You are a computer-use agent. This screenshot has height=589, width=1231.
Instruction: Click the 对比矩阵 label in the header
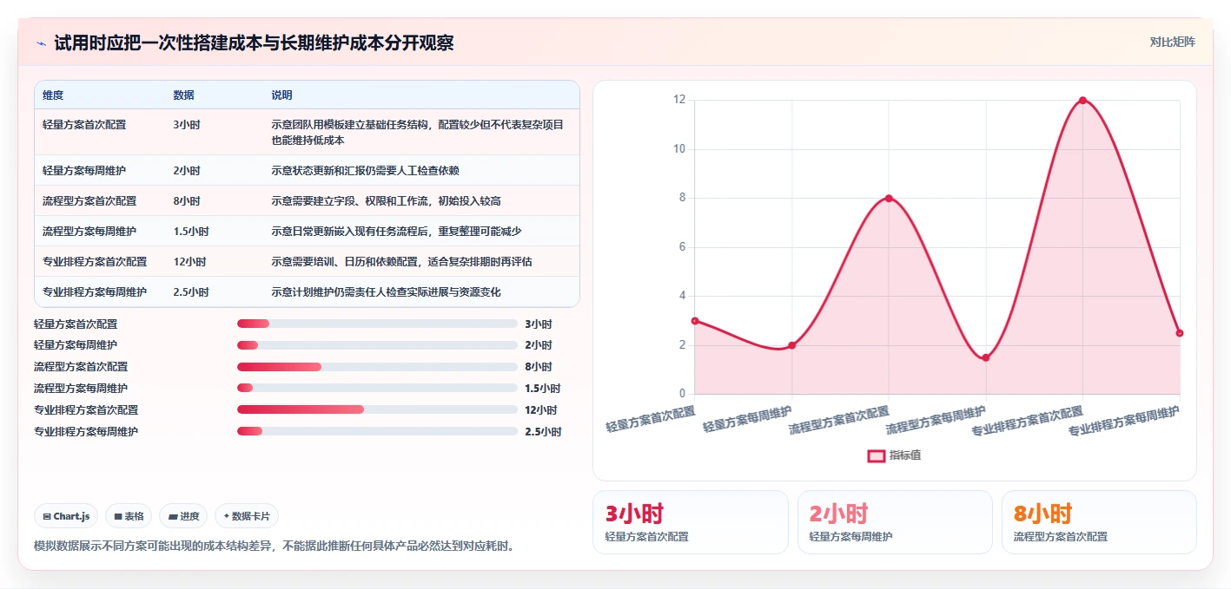pos(1172,42)
